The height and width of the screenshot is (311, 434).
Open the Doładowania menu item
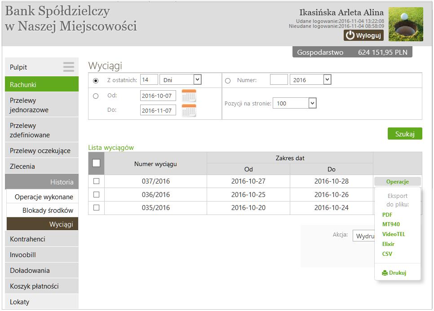[x=42, y=270]
